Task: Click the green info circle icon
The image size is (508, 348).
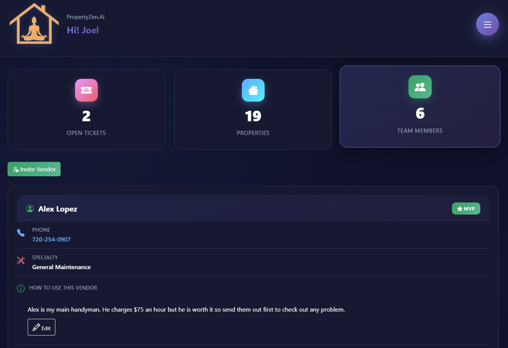Action: (21, 288)
